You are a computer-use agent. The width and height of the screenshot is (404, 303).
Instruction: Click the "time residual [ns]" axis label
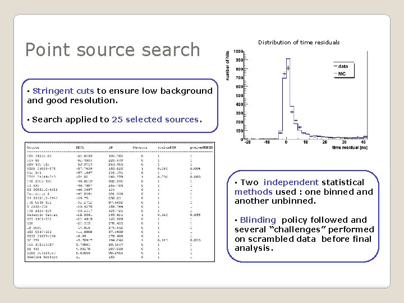tap(350, 148)
